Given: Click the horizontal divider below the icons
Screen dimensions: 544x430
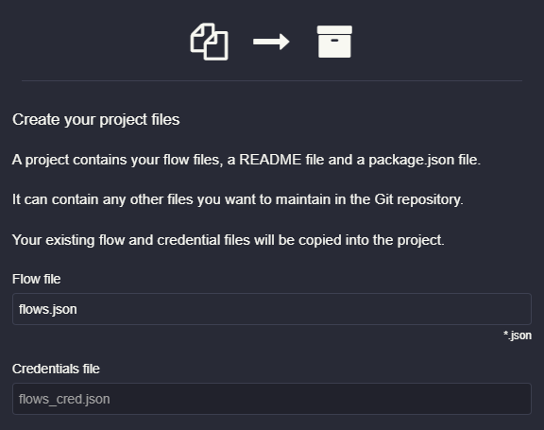Looking at the screenshot, I should [272, 81].
